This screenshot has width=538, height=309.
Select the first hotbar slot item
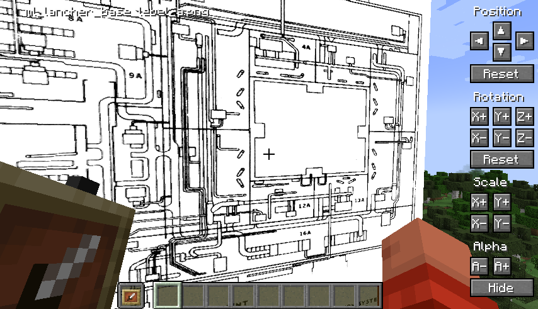pos(132,295)
